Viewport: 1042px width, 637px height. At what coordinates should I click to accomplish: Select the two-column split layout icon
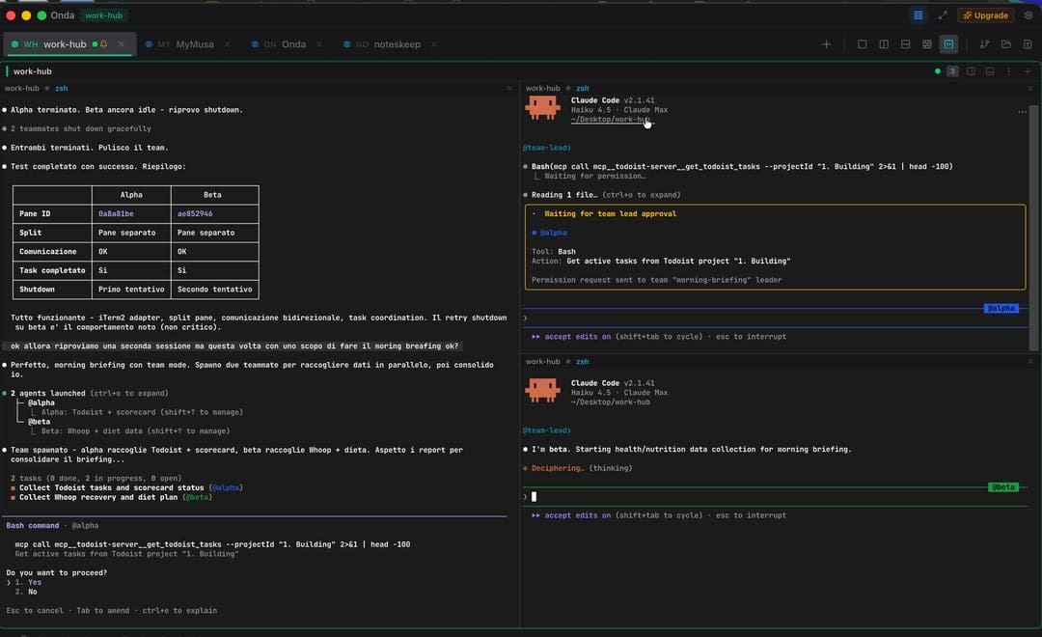pos(885,44)
